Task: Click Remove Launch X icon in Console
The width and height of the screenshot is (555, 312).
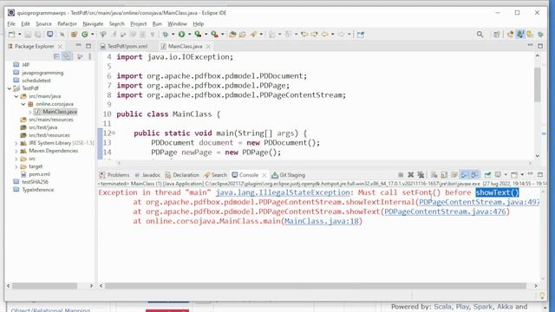Action: click(410, 175)
